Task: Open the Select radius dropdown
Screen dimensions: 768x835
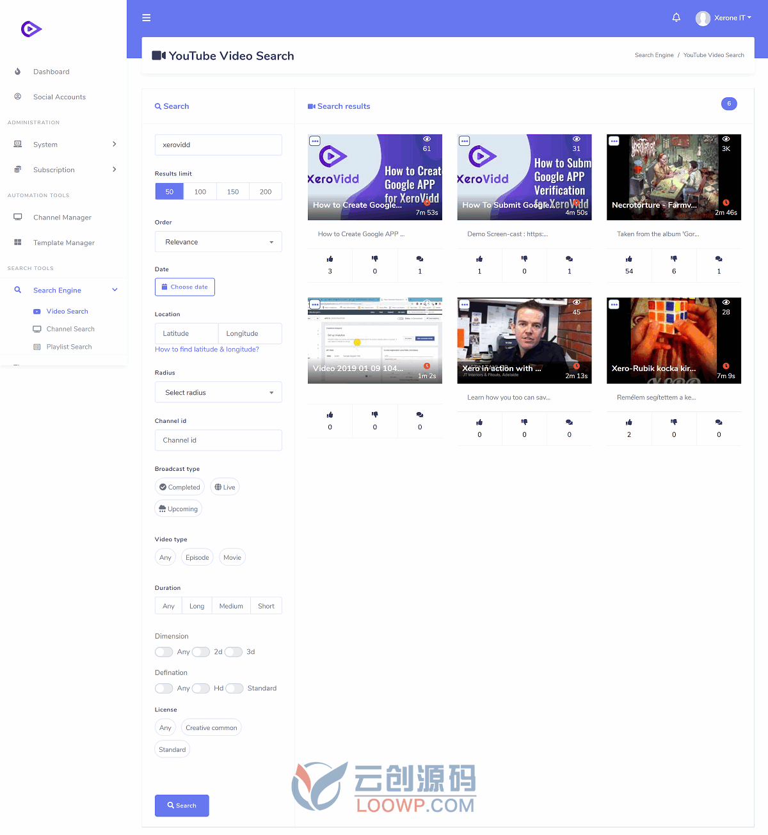Action: pos(218,392)
